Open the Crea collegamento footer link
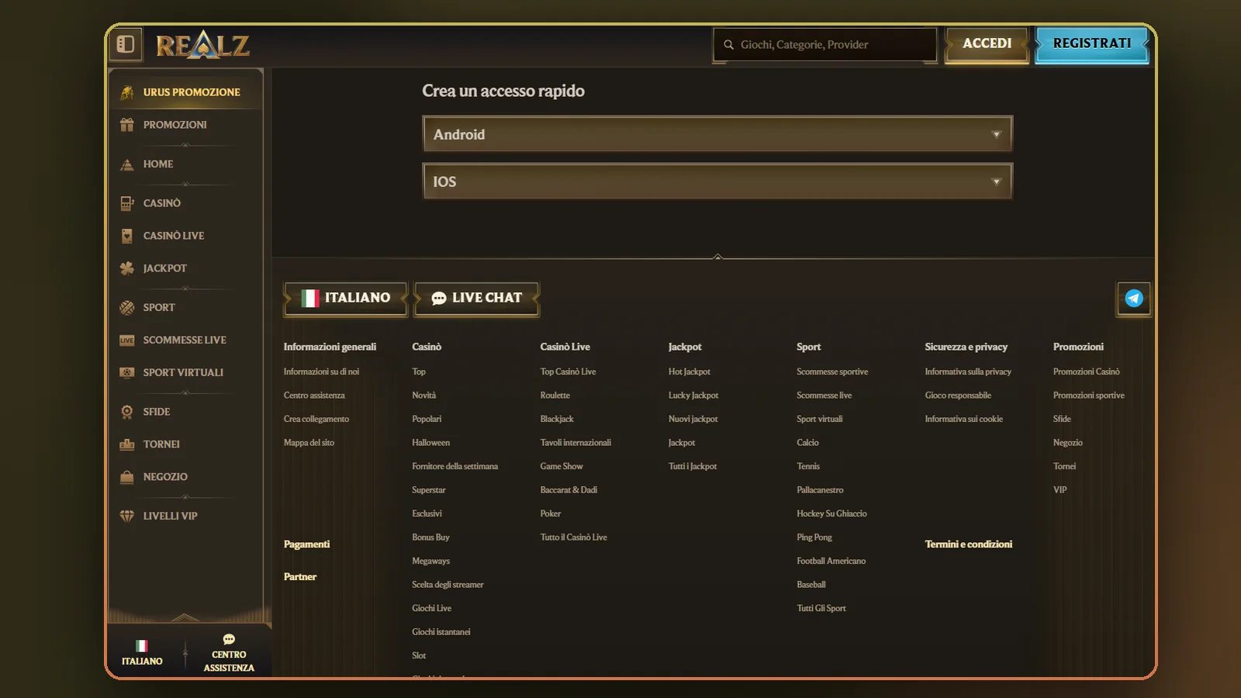Image resolution: width=1241 pixels, height=698 pixels. [316, 419]
